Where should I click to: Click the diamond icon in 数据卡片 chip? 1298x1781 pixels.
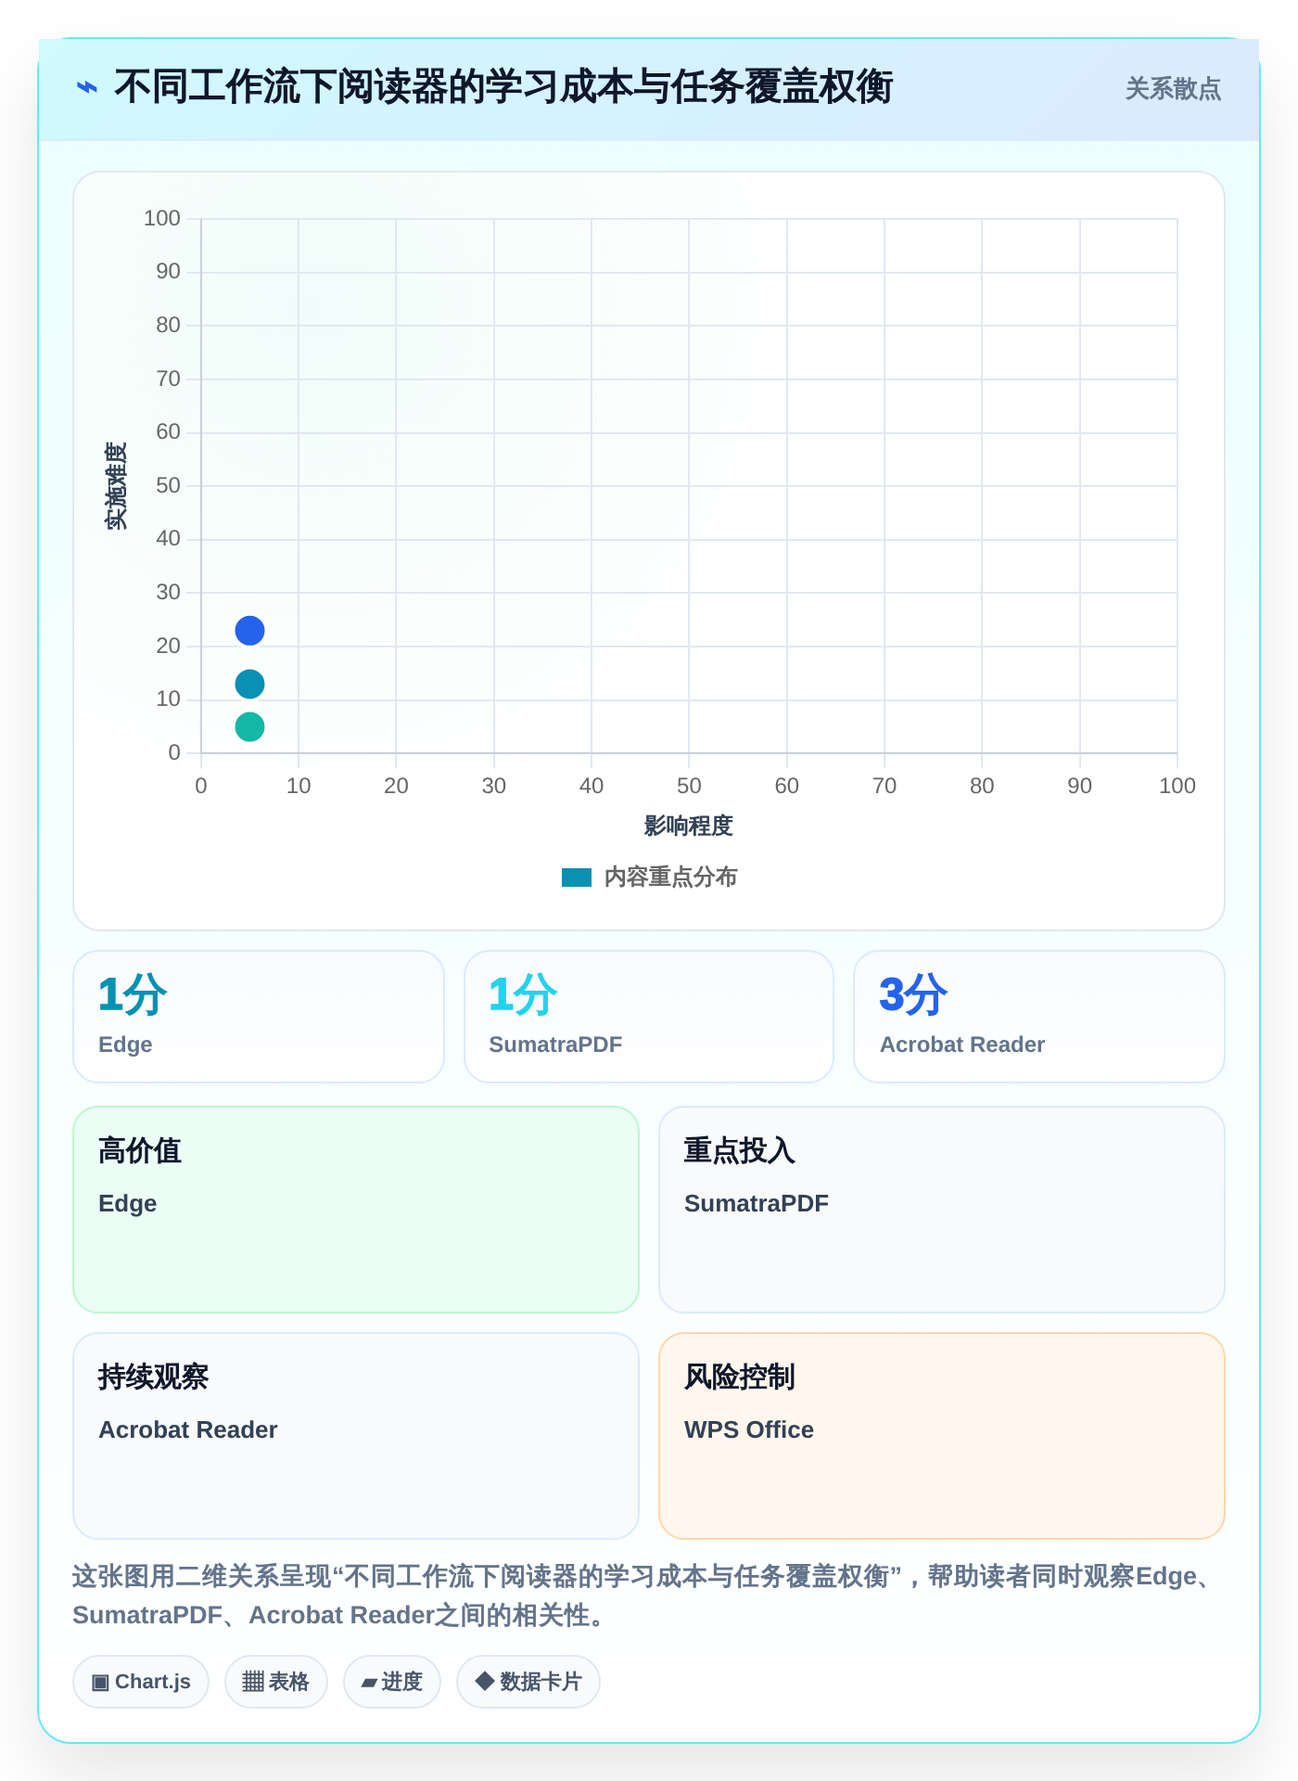(484, 1681)
